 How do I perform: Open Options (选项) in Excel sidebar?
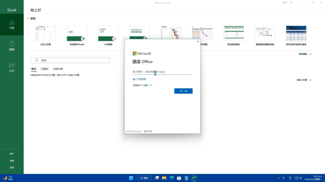tap(12, 168)
